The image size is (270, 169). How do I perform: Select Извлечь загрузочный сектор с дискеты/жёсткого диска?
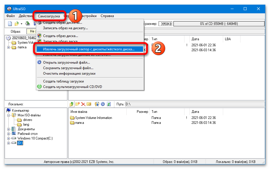90,49
